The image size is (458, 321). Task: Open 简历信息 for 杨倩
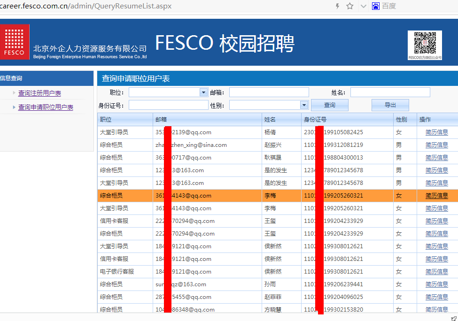pos(437,132)
